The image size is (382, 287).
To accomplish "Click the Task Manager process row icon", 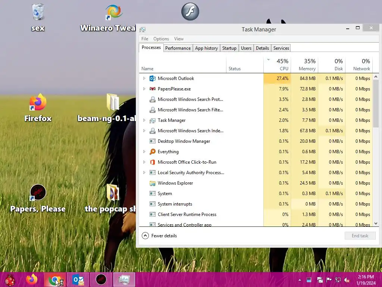I will pyautogui.click(x=153, y=120).
